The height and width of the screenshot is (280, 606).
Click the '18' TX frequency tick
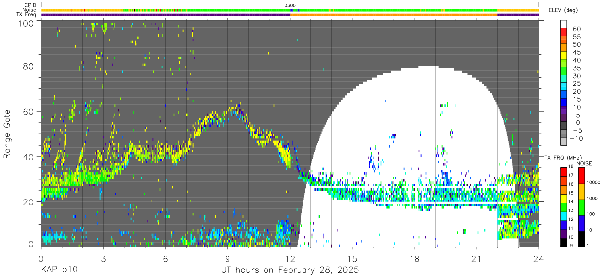tap(571, 167)
